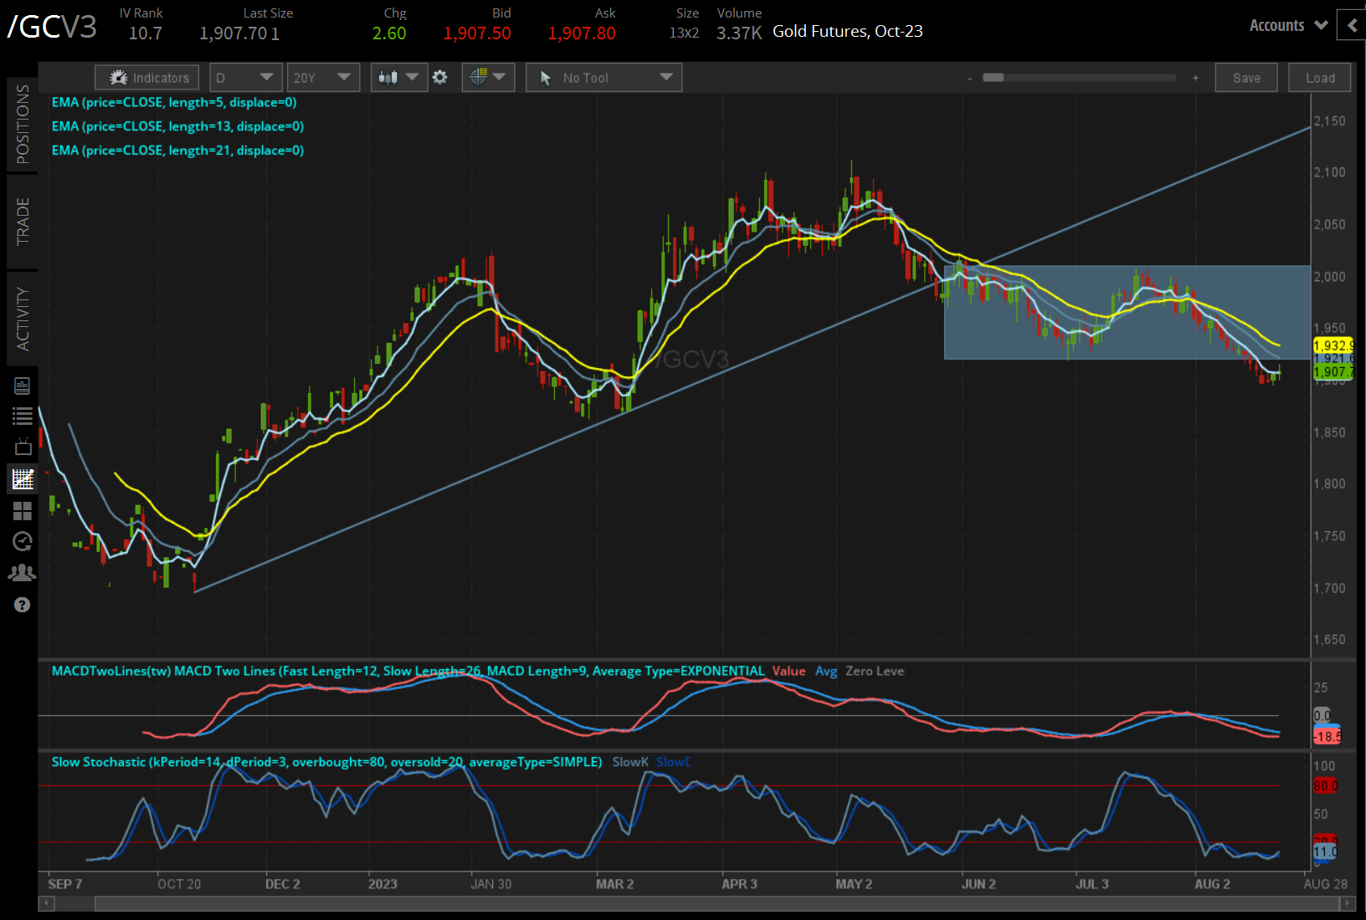Open the live news TV panel
This screenshot has height=920, width=1366.
(x=23, y=447)
